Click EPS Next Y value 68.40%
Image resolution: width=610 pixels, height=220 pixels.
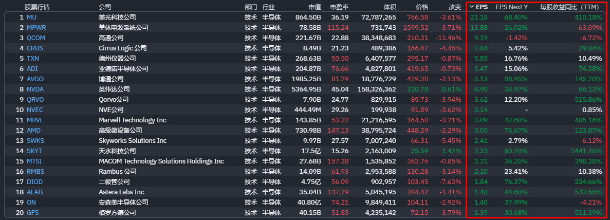516,17
